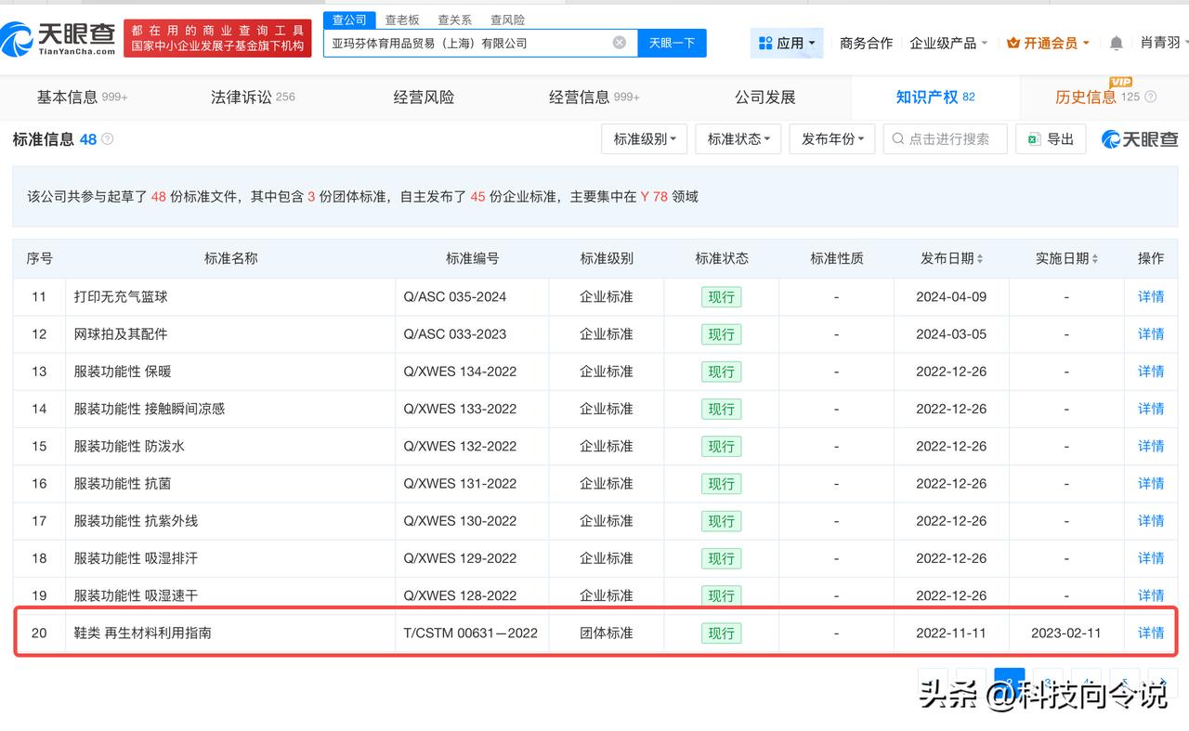This screenshot has width=1189, height=731.
Task: Click the Y 78 field text in summary
Action: coord(654,197)
